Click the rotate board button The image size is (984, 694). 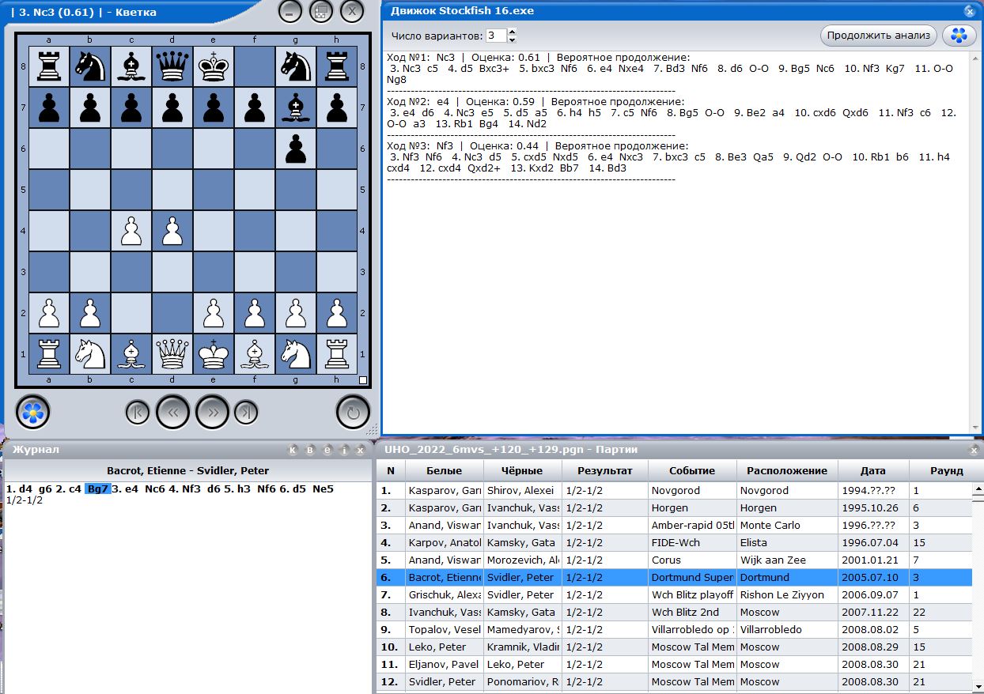point(353,412)
